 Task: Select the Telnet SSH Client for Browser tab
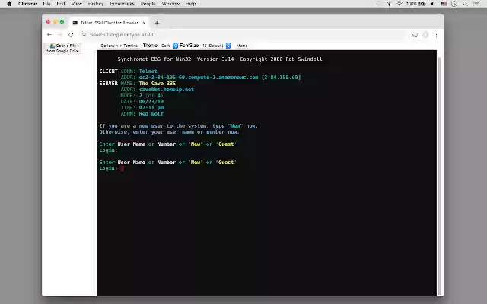(109, 23)
